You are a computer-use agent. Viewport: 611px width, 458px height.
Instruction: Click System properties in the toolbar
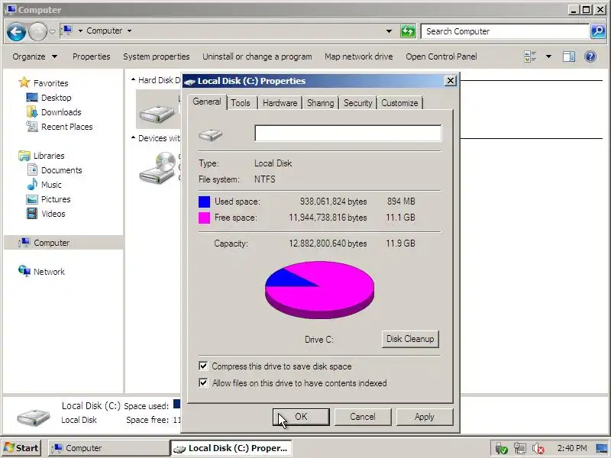tap(157, 56)
